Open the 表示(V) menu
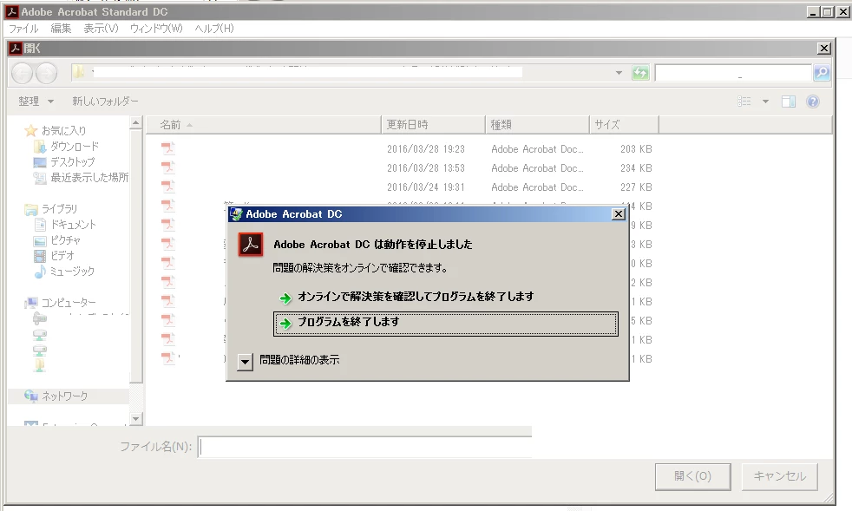This screenshot has height=511, width=852. tap(101, 29)
